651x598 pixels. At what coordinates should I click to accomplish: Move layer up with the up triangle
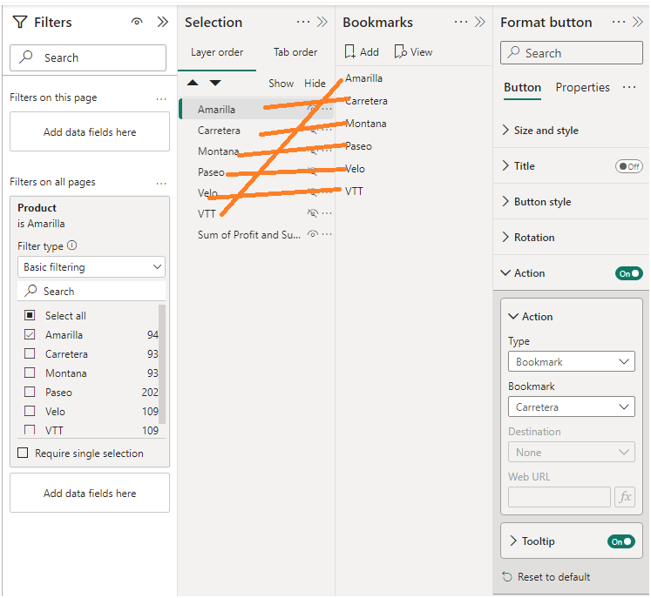193,83
